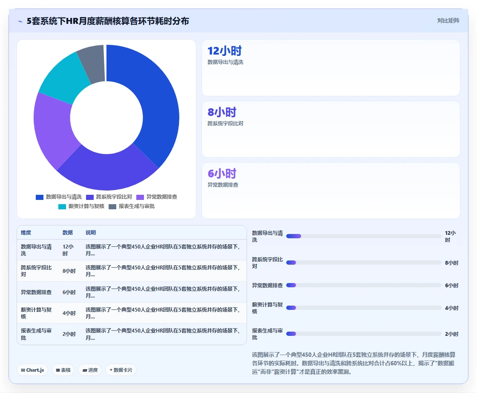Click the 异常数据排查 legend label
477x393 pixels.
tap(162, 197)
